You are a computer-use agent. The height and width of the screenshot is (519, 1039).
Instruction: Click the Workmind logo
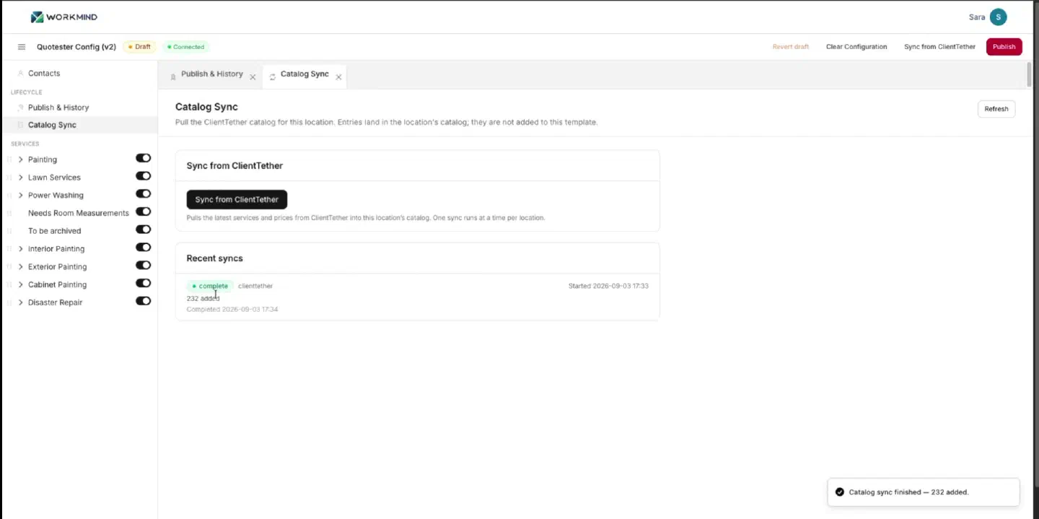click(x=64, y=17)
